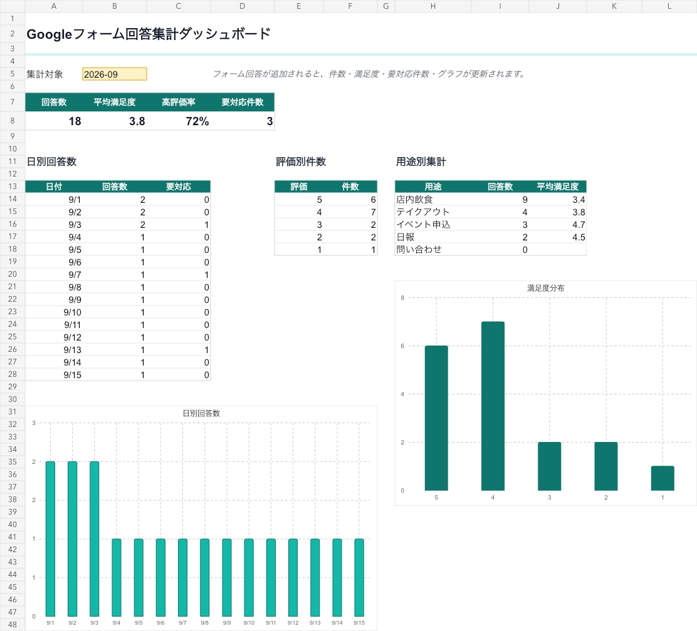Click the rating 5 bar in 満足度分布 chart
The height and width of the screenshot is (631, 697).
pos(436,418)
